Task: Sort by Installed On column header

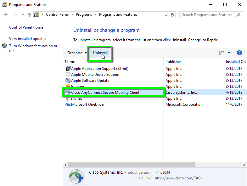Action: [235, 62]
